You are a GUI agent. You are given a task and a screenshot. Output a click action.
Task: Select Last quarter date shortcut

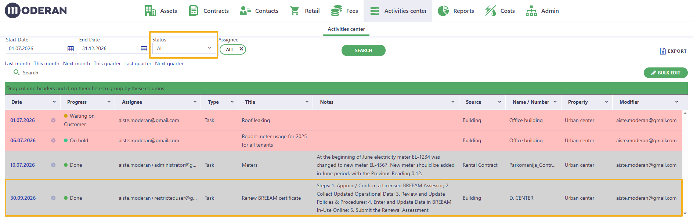click(x=138, y=63)
